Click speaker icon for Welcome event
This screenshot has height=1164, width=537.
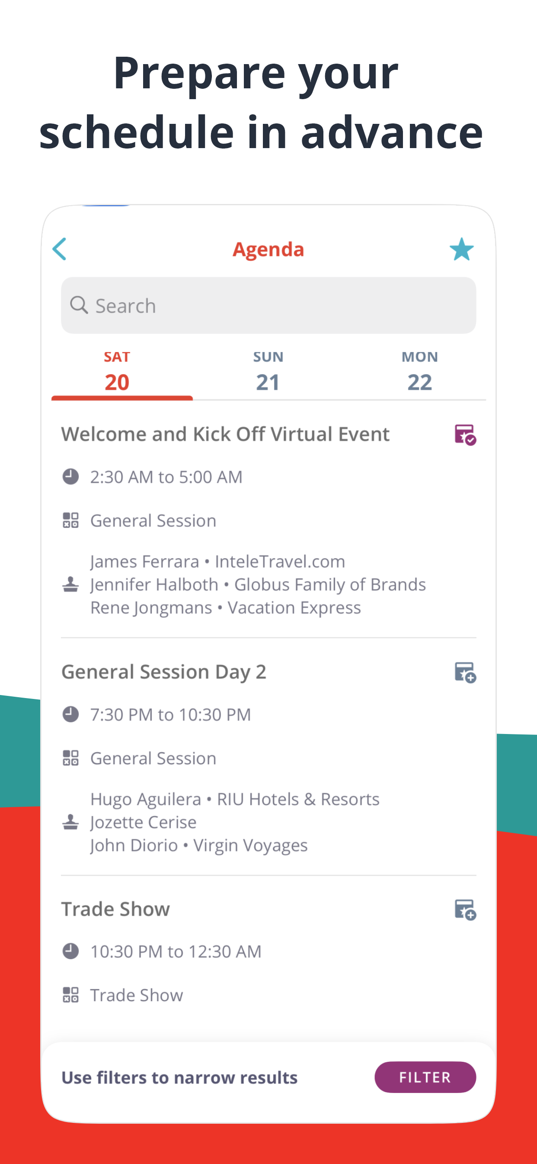pyautogui.click(x=70, y=584)
